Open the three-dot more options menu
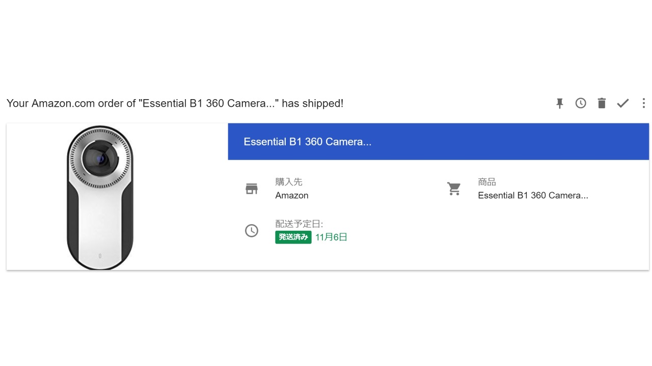The image size is (652, 366). click(643, 103)
